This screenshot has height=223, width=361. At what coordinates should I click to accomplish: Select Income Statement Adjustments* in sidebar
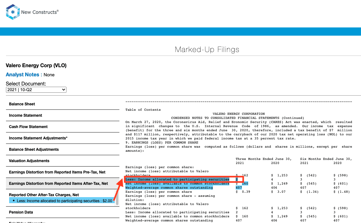63,138
